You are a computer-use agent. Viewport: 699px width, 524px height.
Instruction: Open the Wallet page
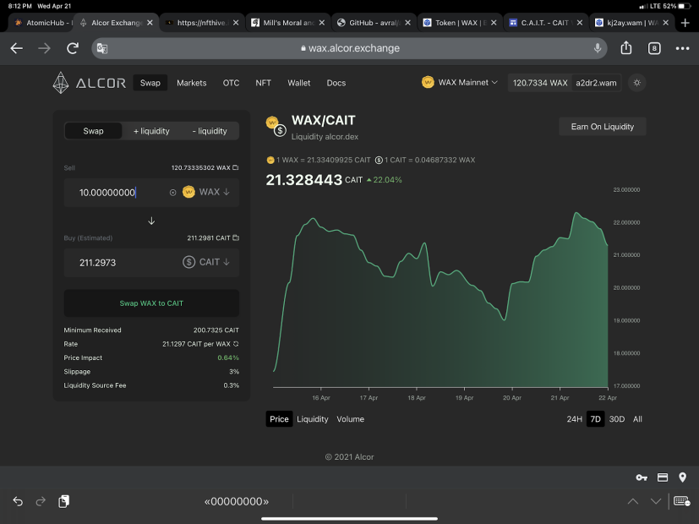[298, 83]
